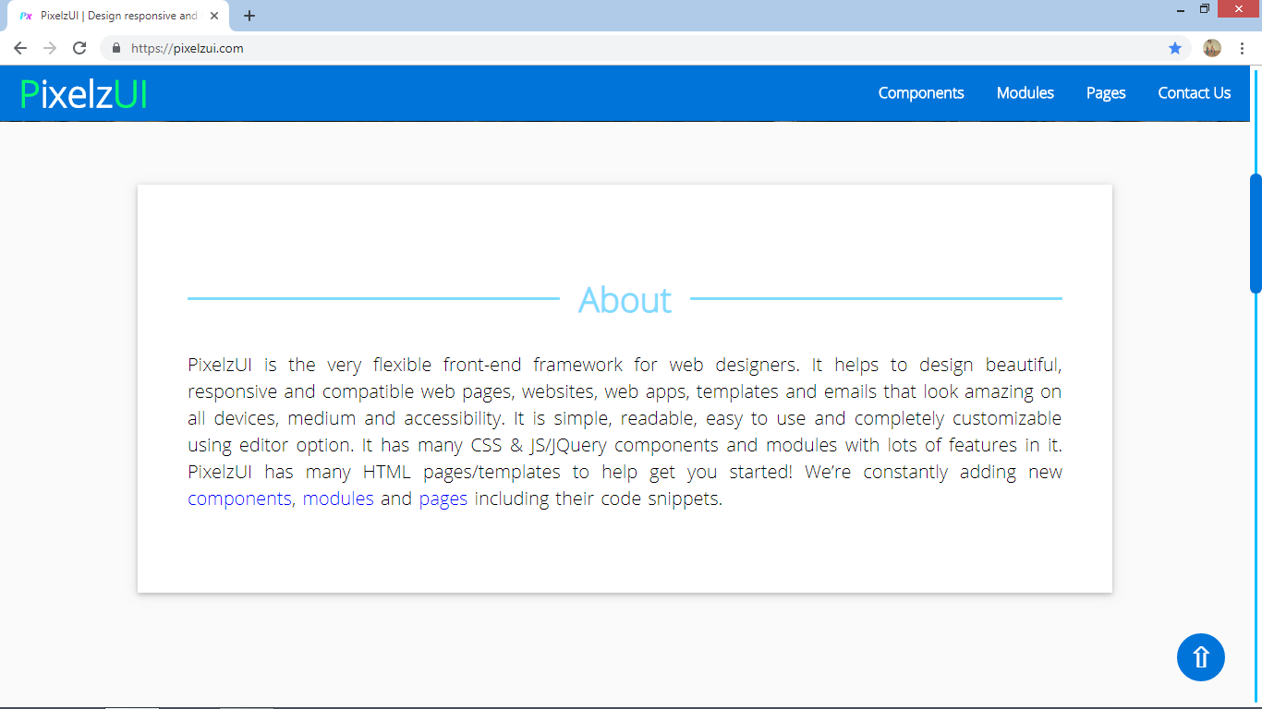Open the Chrome profile avatar
This screenshot has width=1262, height=709.
coord(1212,48)
